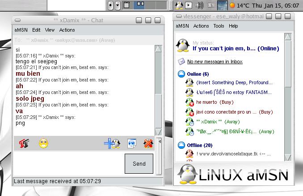This screenshot has width=303, height=196.
Task: Click the weather sun icon showing 14°C
Action: coord(232,5)
